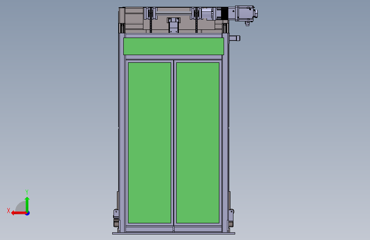Click the blue Z axis dot of the triad
370x240 pixels.
[28, 213]
